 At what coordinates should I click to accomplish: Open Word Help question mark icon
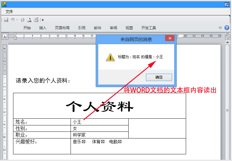[x=227, y=28]
